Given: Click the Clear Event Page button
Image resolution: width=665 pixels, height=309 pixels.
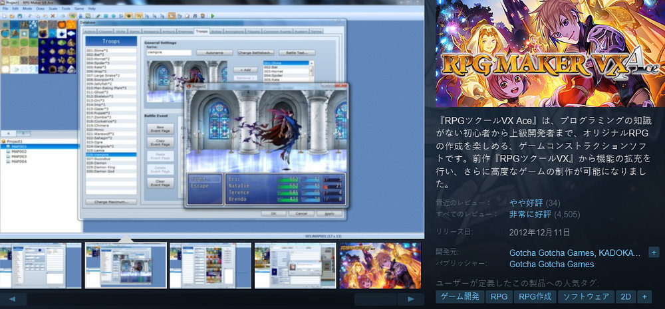Looking at the screenshot, I should pyautogui.click(x=160, y=183).
